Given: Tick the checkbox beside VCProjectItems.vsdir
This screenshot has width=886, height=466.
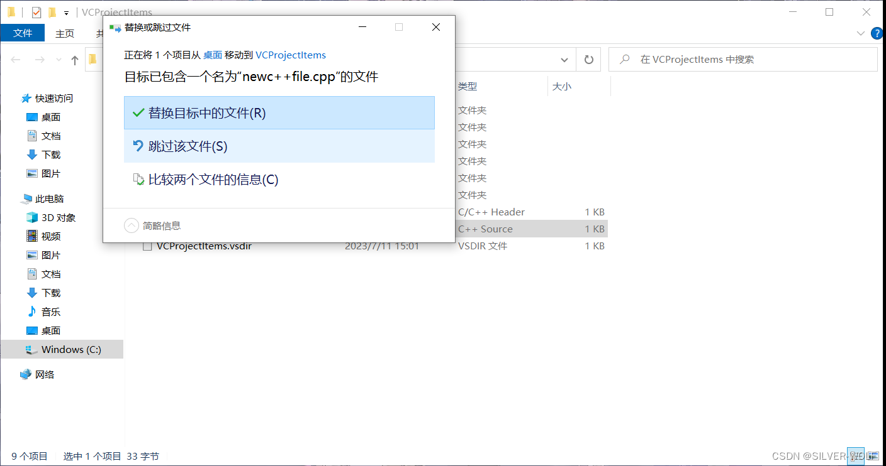Looking at the screenshot, I should [x=147, y=246].
